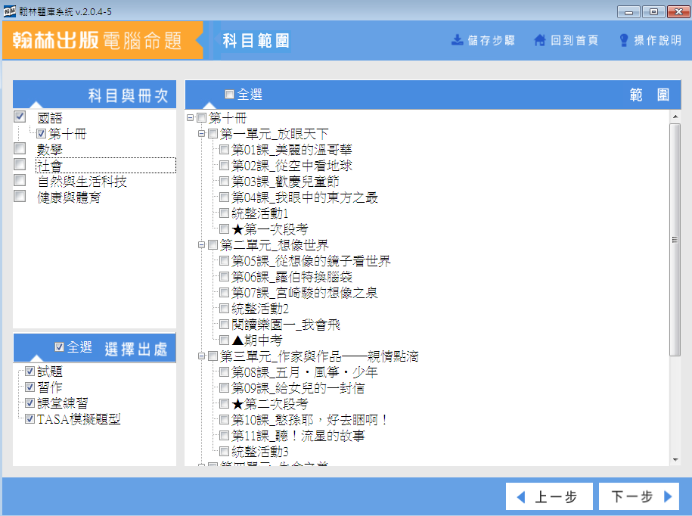Screen dimensions: 692x516
Task: Check 第01課_美麗的溫哥華 checkbox
Action: tap(224, 150)
